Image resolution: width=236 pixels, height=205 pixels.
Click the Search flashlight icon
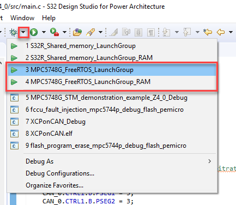90,32
